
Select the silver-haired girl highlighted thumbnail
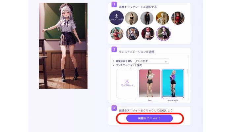(163, 33)
